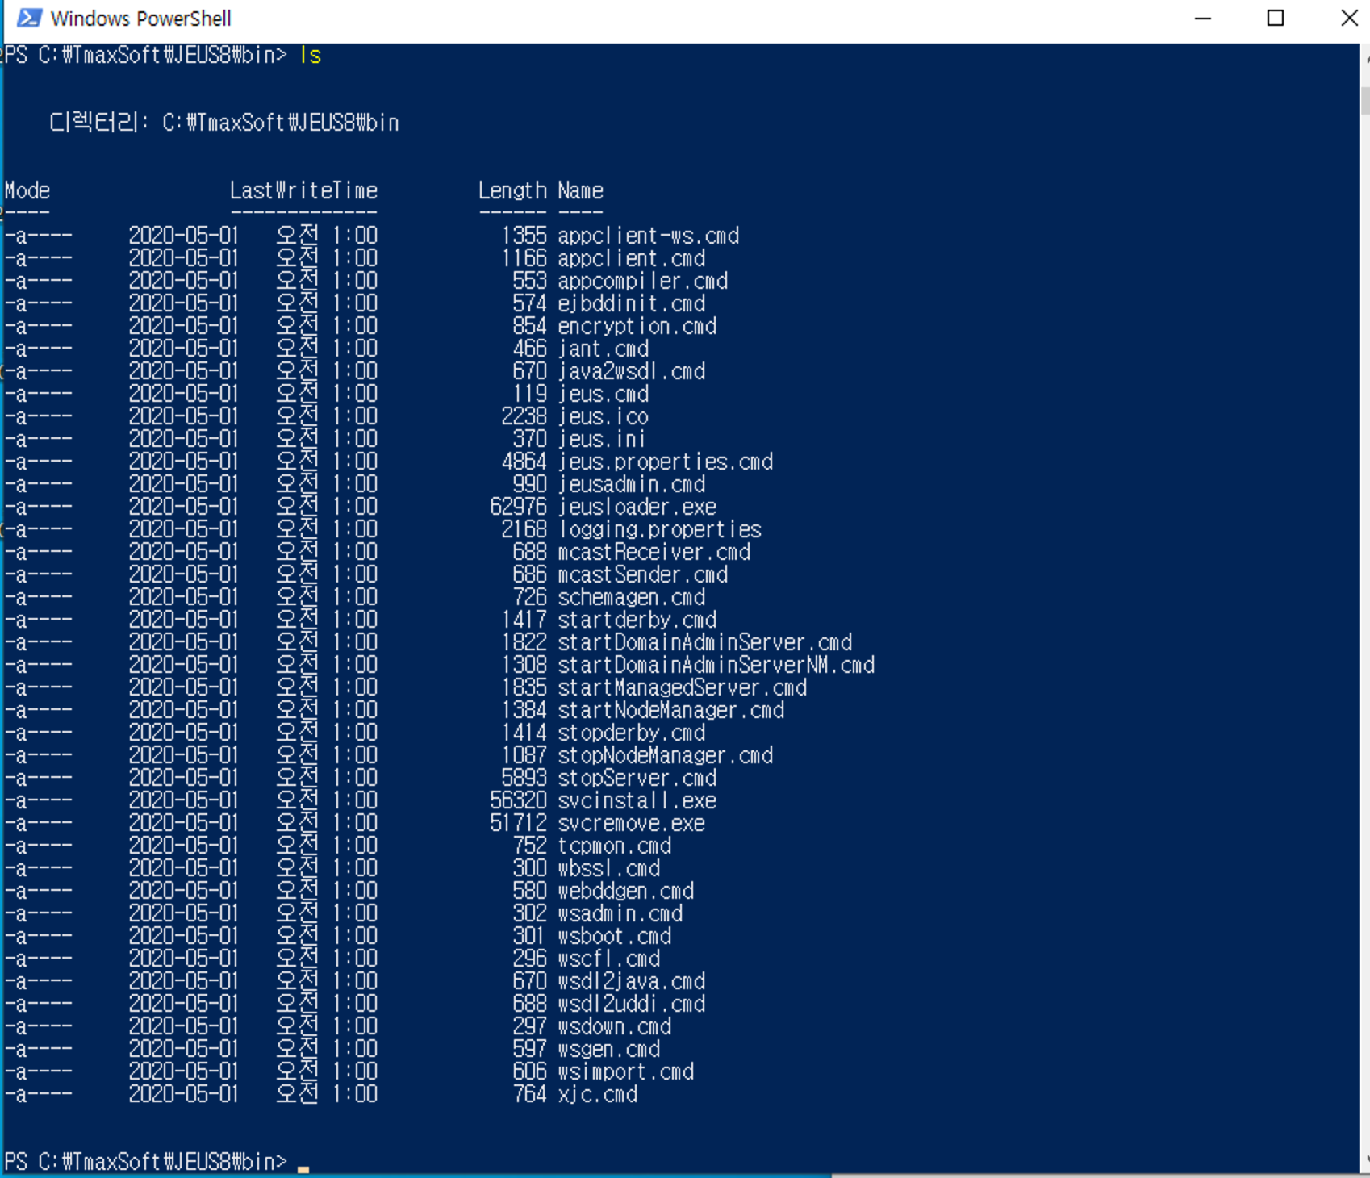This screenshot has height=1178, width=1370.
Task: Close the Windows PowerShell window
Action: (1348, 18)
